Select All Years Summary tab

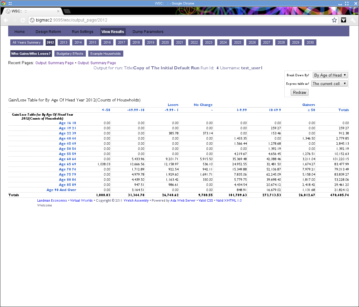click(x=27, y=42)
